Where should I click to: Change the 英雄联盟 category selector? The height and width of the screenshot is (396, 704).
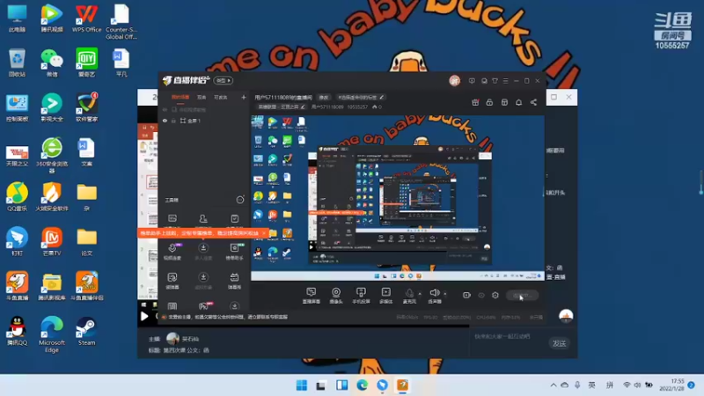click(281, 106)
